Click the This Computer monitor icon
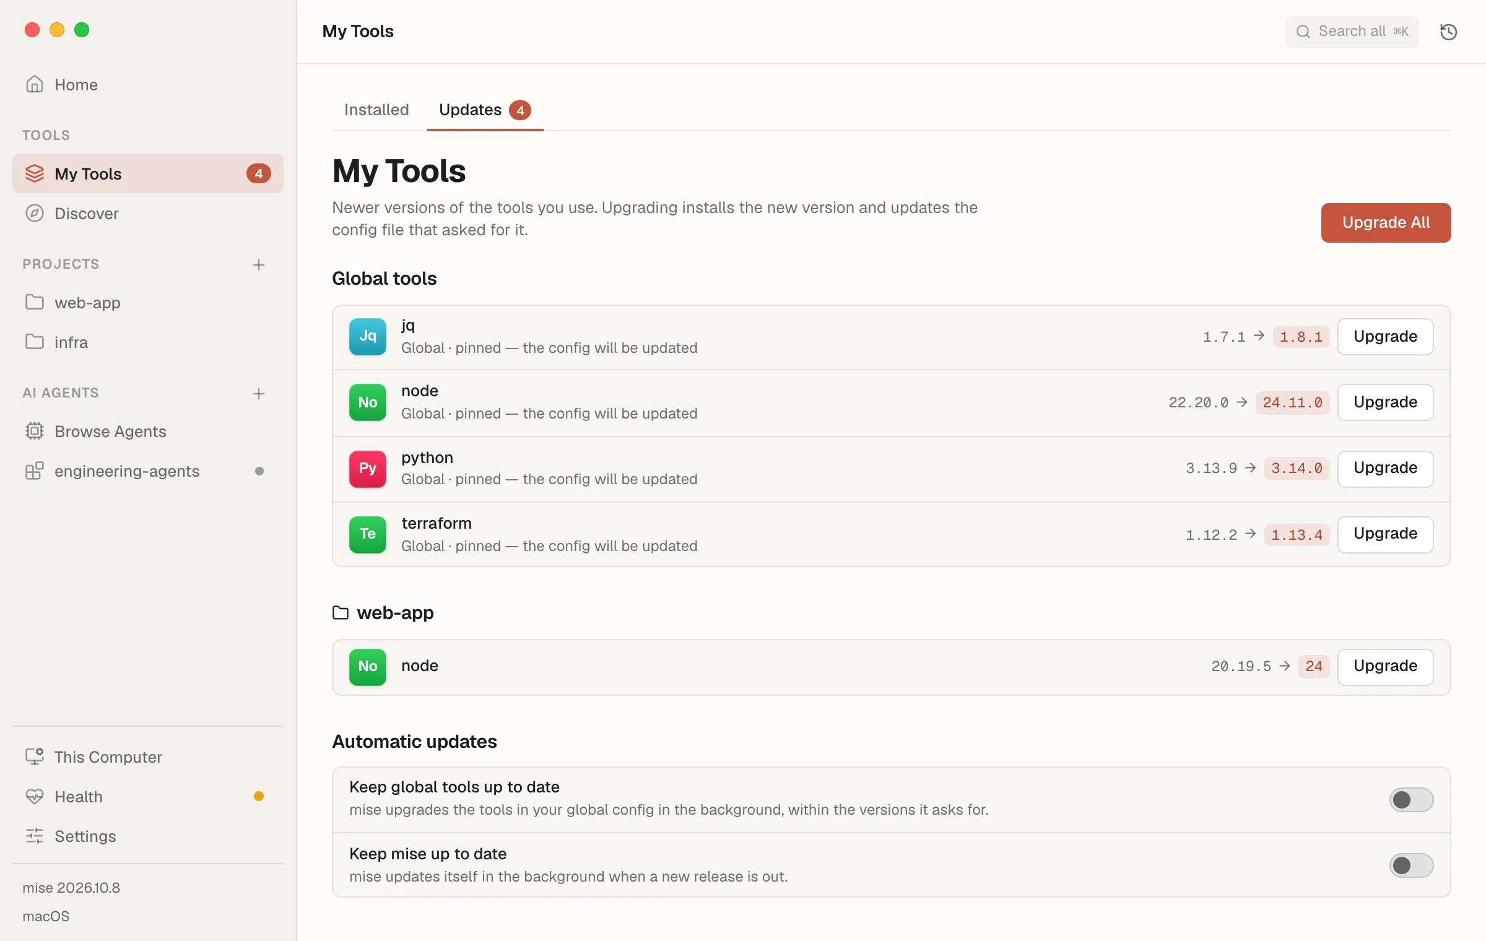The image size is (1486, 941). (35, 757)
